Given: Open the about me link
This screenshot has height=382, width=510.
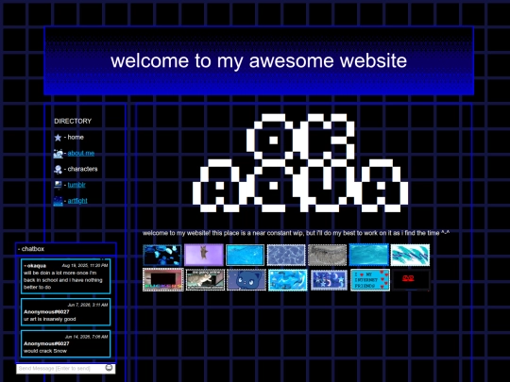Looking at the screenshot, I should 81,153.
